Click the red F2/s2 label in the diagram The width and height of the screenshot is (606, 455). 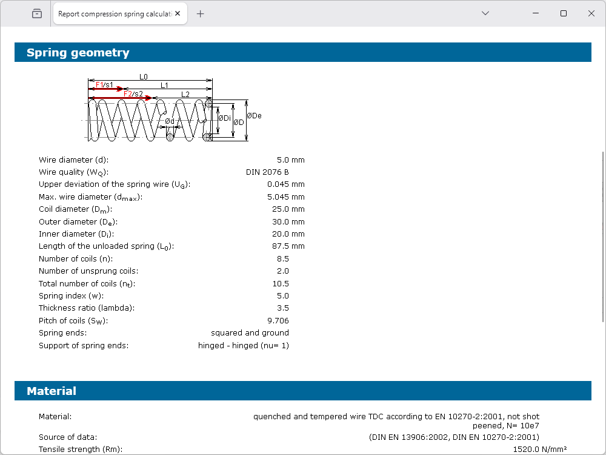tap(133, 94)
